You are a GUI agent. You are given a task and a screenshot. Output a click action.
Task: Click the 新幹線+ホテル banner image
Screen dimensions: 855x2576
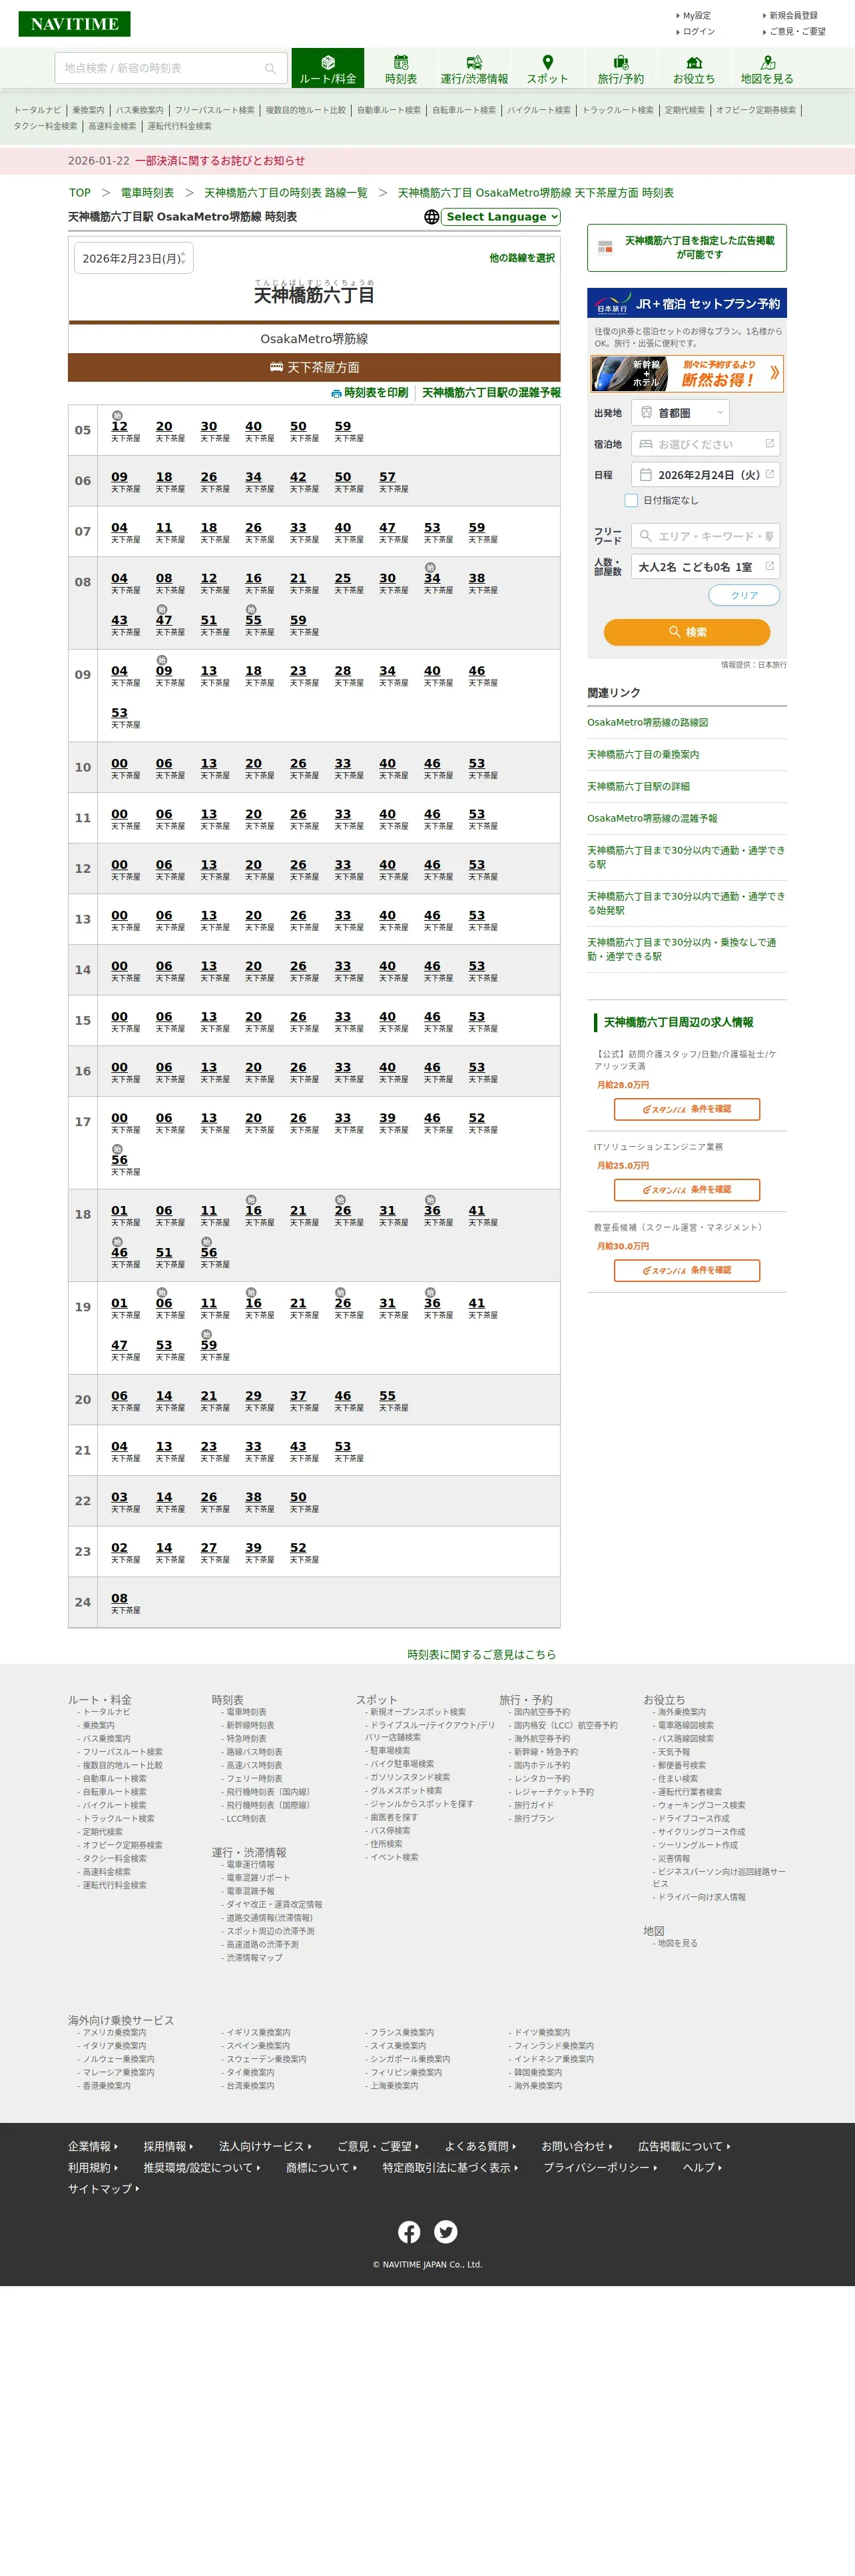[686, 373]
